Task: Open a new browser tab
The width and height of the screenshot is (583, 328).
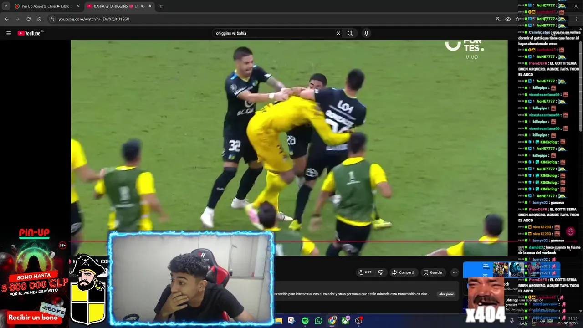Action: [x=161, y=6]
